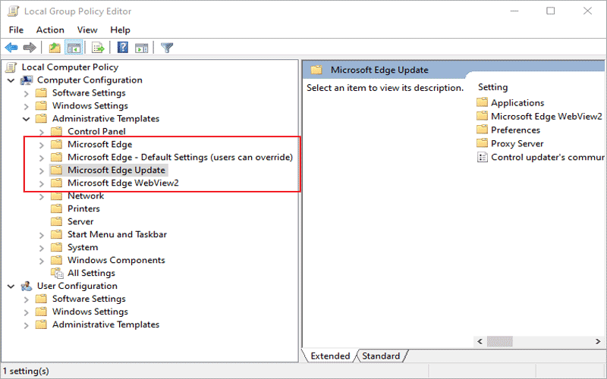
Task: Expand Software Settings under Computer Configuration
Action: pos(26,93)
